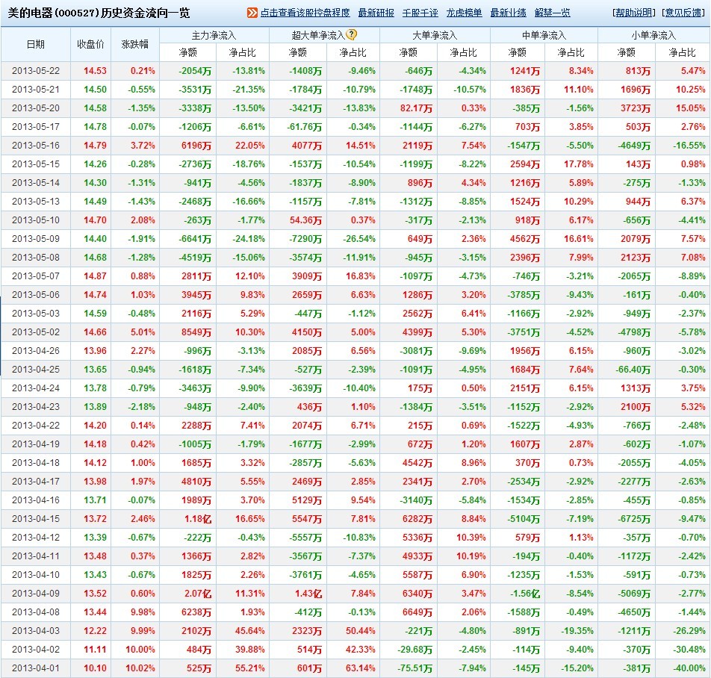The width and height of the screenshot is (711, 678).
Task: Click the 收盘价 column header
Action: (x=90, y=44)
